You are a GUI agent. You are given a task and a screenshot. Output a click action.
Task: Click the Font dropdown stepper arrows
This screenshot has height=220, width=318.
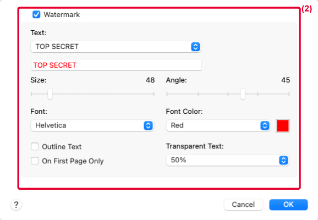click(148, 125)
